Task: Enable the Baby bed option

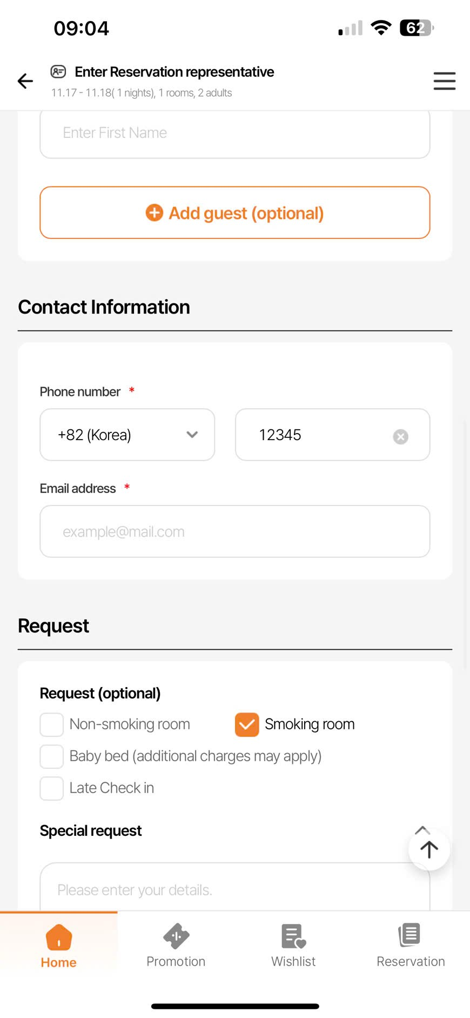Action: tap(52, 756)
